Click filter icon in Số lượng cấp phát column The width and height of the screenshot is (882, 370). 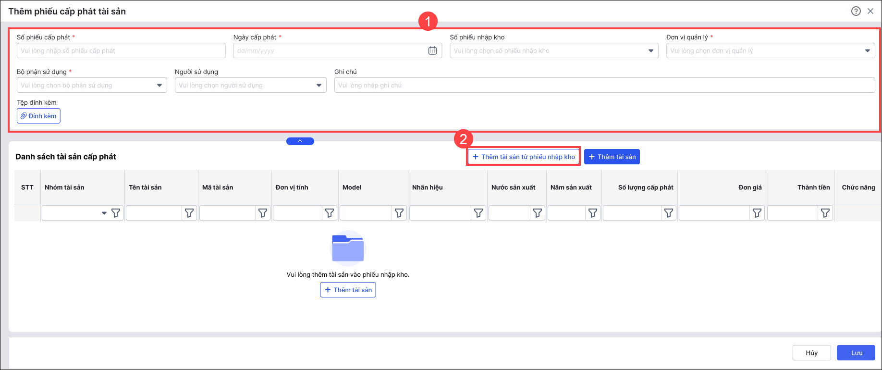669,213
